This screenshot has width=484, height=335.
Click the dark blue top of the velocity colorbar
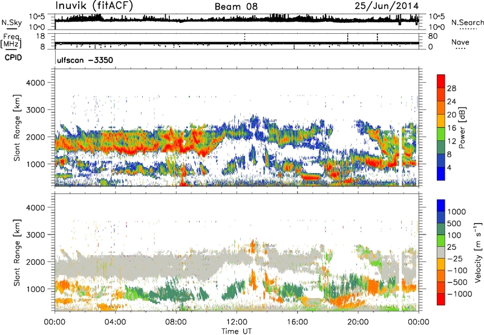click(x=441, y=206)
